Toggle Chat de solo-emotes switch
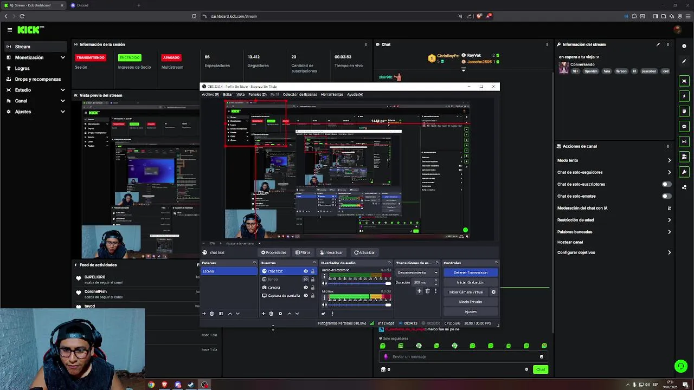 666,196
